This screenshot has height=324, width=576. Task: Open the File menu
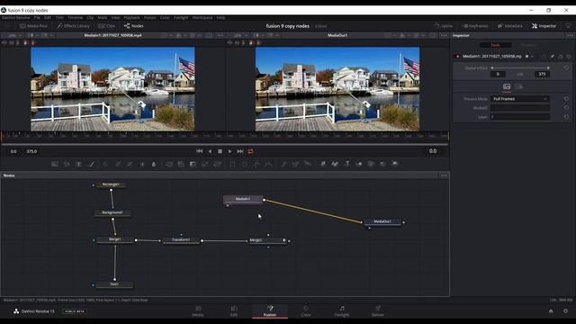click(x=37, y=18)
